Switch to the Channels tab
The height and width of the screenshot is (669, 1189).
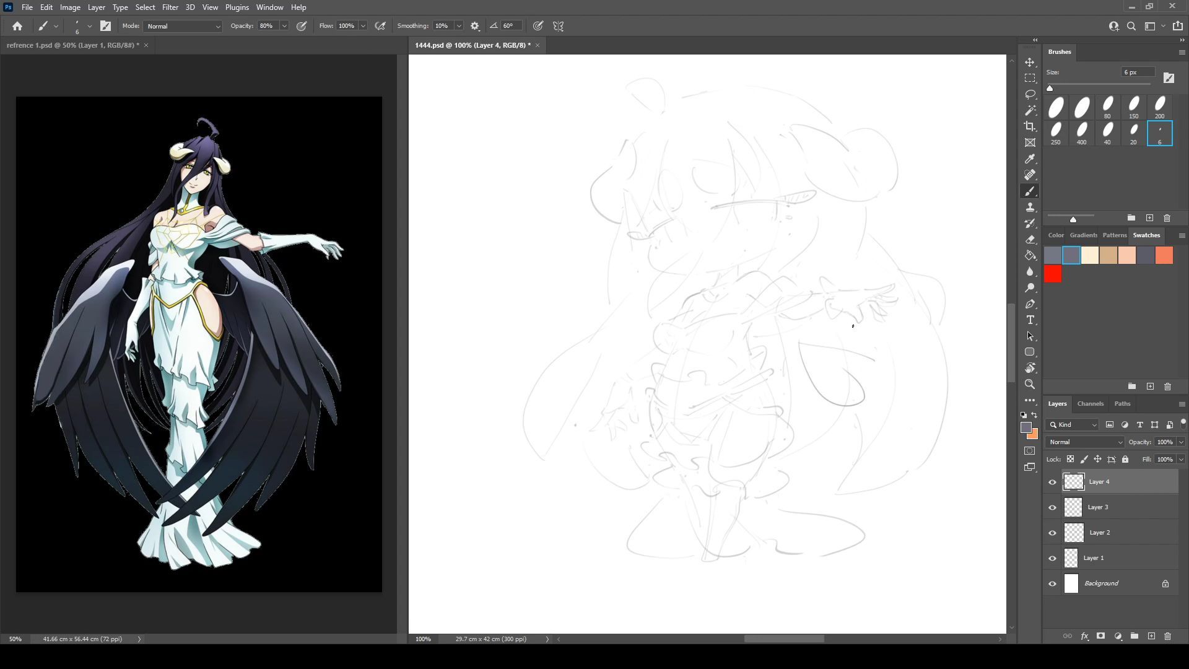pos(1090,404)
